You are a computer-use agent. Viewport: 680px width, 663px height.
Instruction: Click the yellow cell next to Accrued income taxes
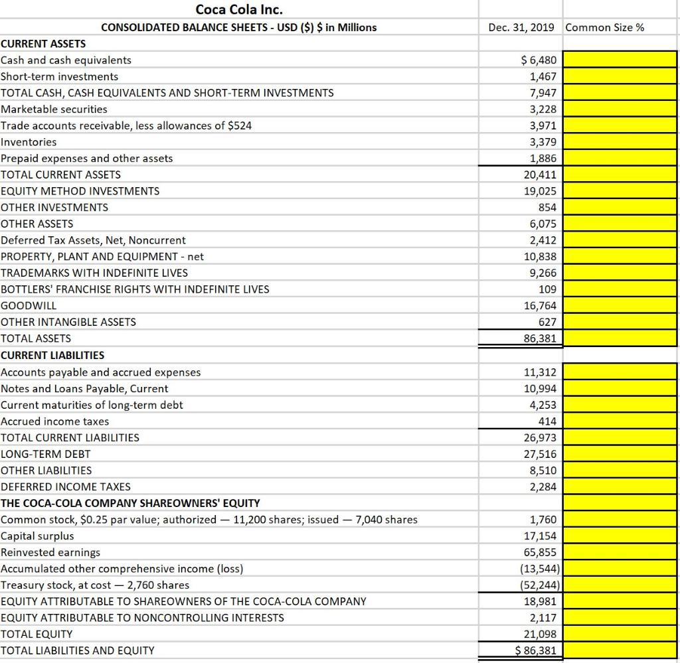coord(620,421)
